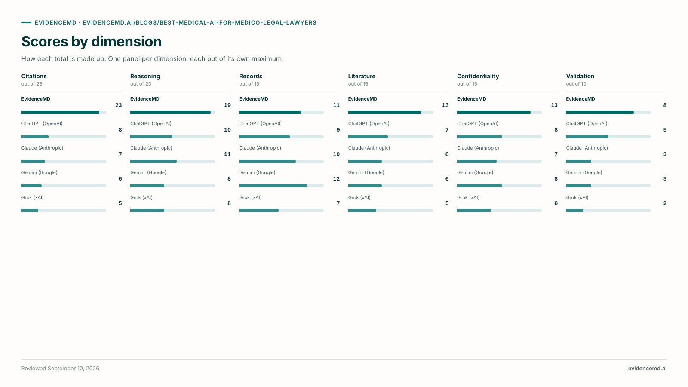Click ChatGPT's Citations progress bar

tap(64, 137)
